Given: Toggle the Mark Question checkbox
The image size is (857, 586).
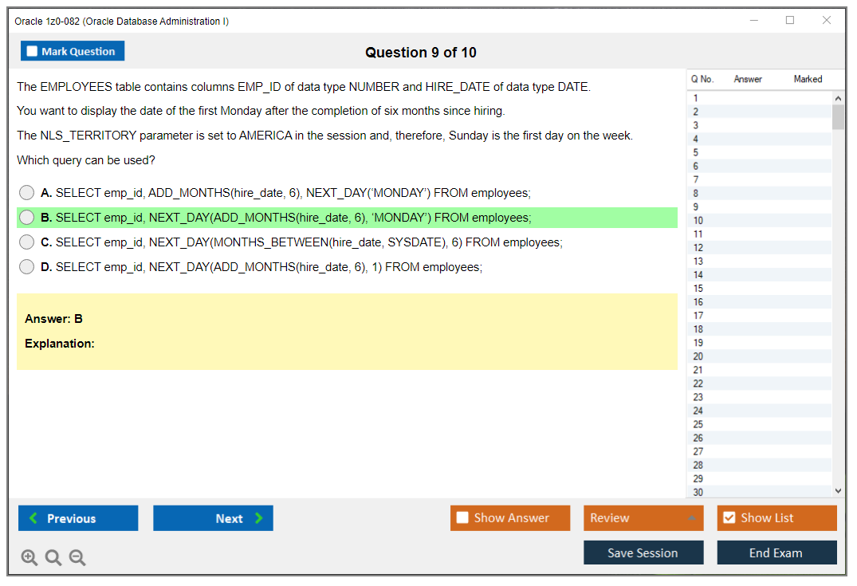Looking at the screenshot, I should coord(31,50).
